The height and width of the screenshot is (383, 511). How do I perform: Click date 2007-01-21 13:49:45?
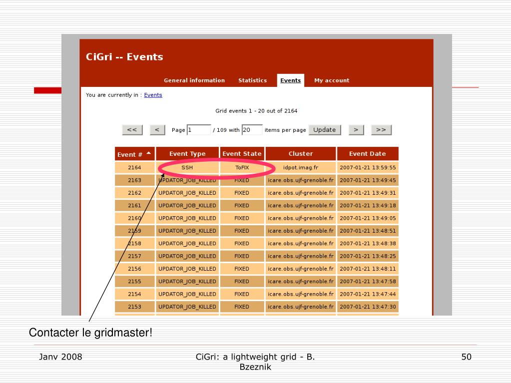[368, 180]
